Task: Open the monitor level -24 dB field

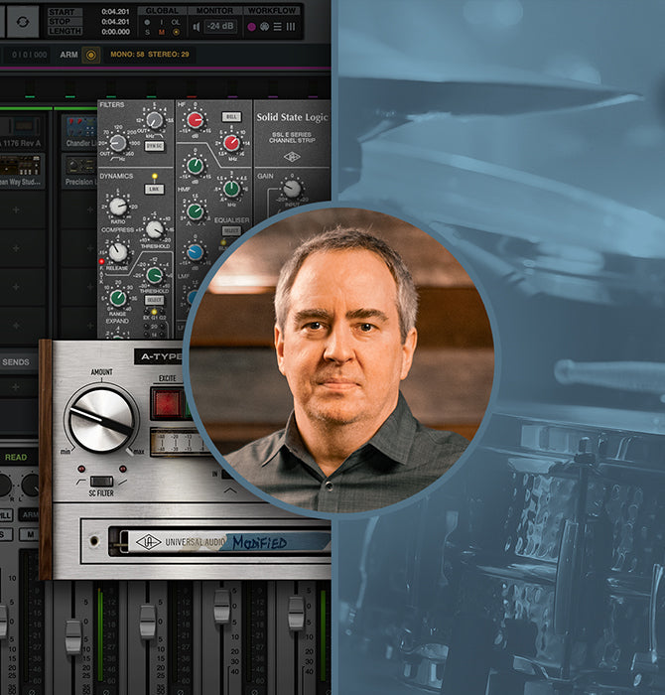Action: [x=220, y=27]
